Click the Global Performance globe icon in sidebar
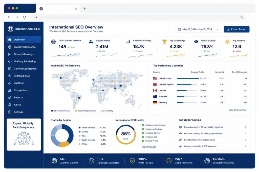 tap(10, 47)
